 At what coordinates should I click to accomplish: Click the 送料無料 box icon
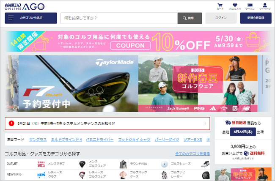[246, 153]
